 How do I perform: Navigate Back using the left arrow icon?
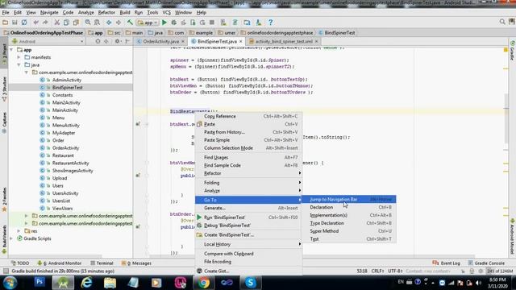click(x=109, y=23)
